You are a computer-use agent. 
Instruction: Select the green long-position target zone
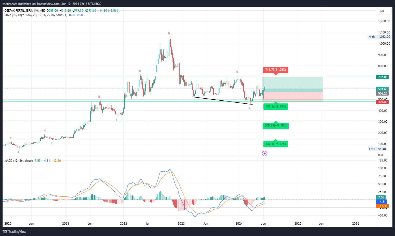coord(292,84)
